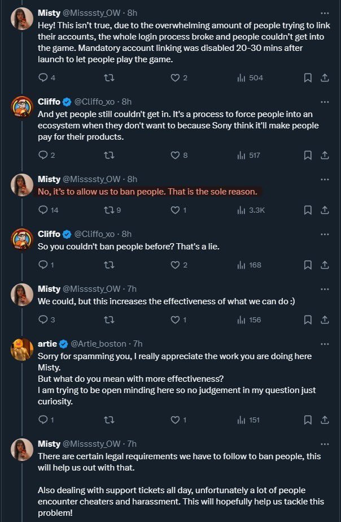Share Cliffo's 'That's a lie' tweet
Viewport: 341px width, 522px height.
point(325,265)
